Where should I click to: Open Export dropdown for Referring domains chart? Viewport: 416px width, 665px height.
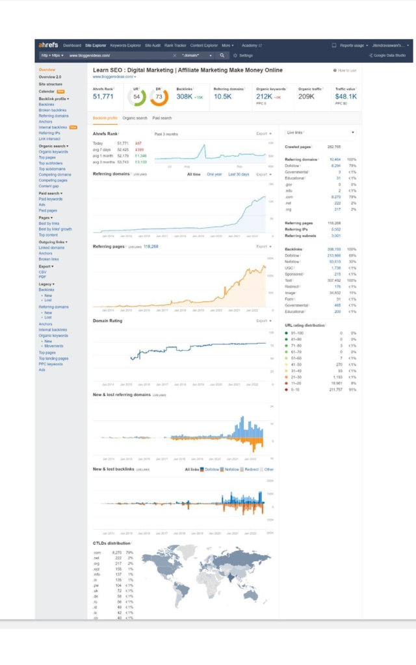click(x=264, y=174)
